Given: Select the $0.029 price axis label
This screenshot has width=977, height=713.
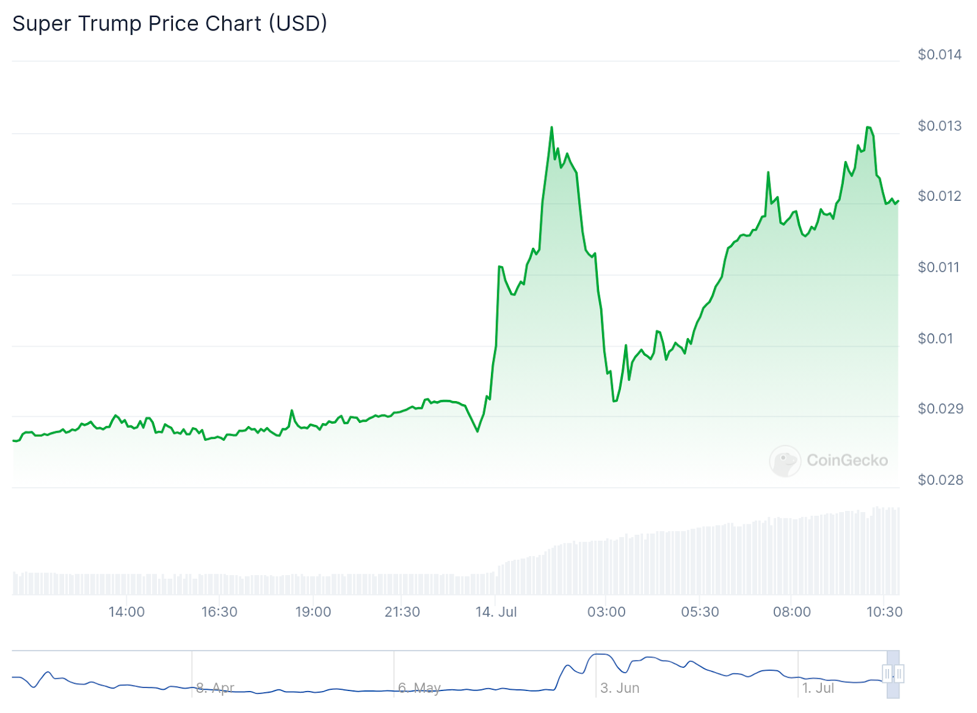Looking at the screenshot, I should (x=940, y=408).
